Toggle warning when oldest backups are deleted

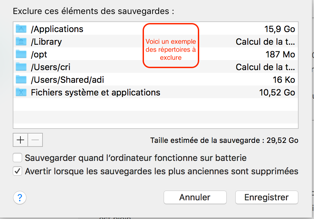coord(17,171)
